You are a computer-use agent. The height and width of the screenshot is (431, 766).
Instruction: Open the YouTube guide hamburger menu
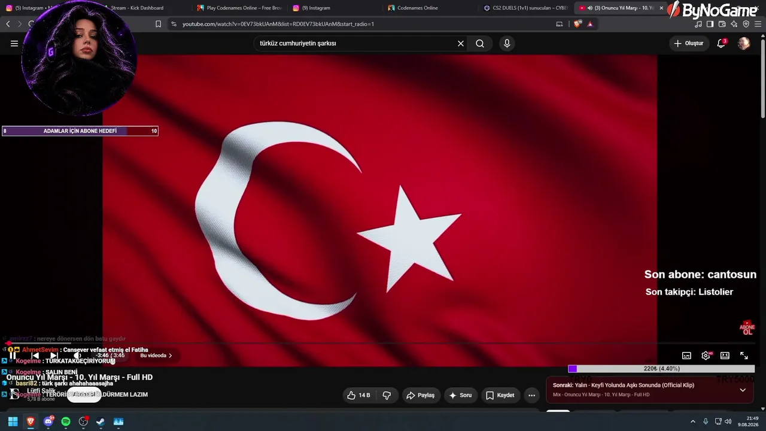pos(14,43)
